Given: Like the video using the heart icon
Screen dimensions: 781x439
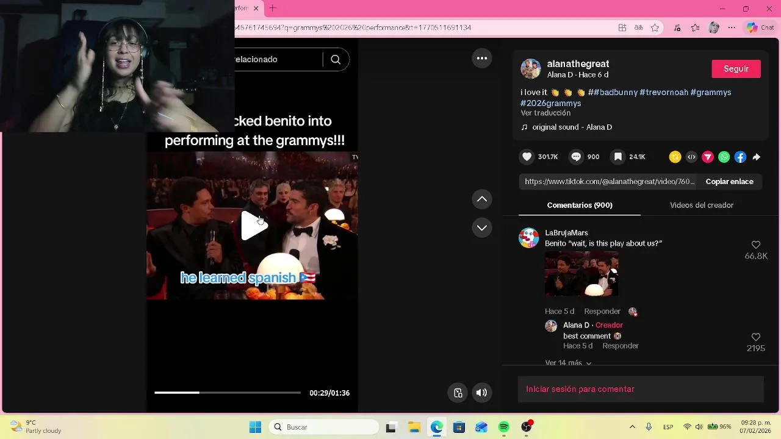Looking at the screenshot, I should pos(527,157).
